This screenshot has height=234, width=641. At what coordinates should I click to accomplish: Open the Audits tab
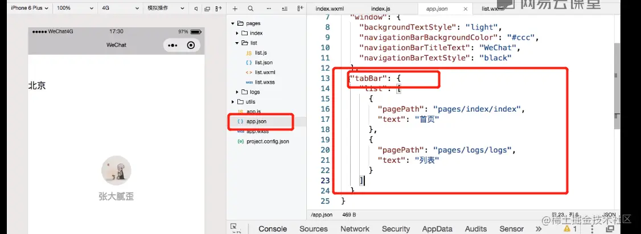pos(476,229)
